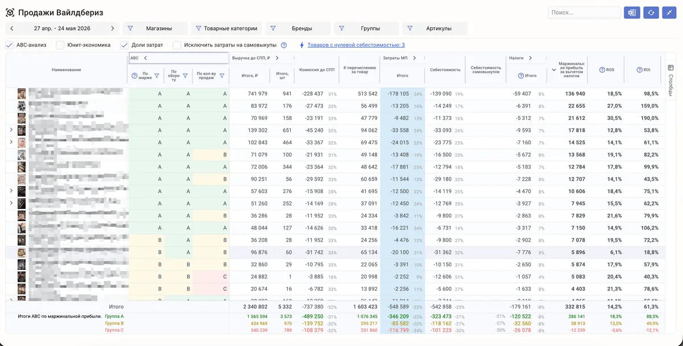Click sort arrow in Маржинальная прибыль header

[554, 70]
